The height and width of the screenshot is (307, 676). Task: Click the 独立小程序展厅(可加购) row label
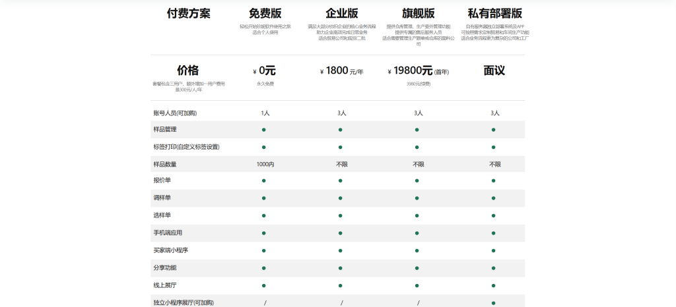tap(184, 302)
